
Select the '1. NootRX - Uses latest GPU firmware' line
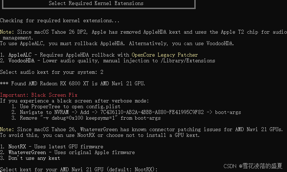coord(52,147)
